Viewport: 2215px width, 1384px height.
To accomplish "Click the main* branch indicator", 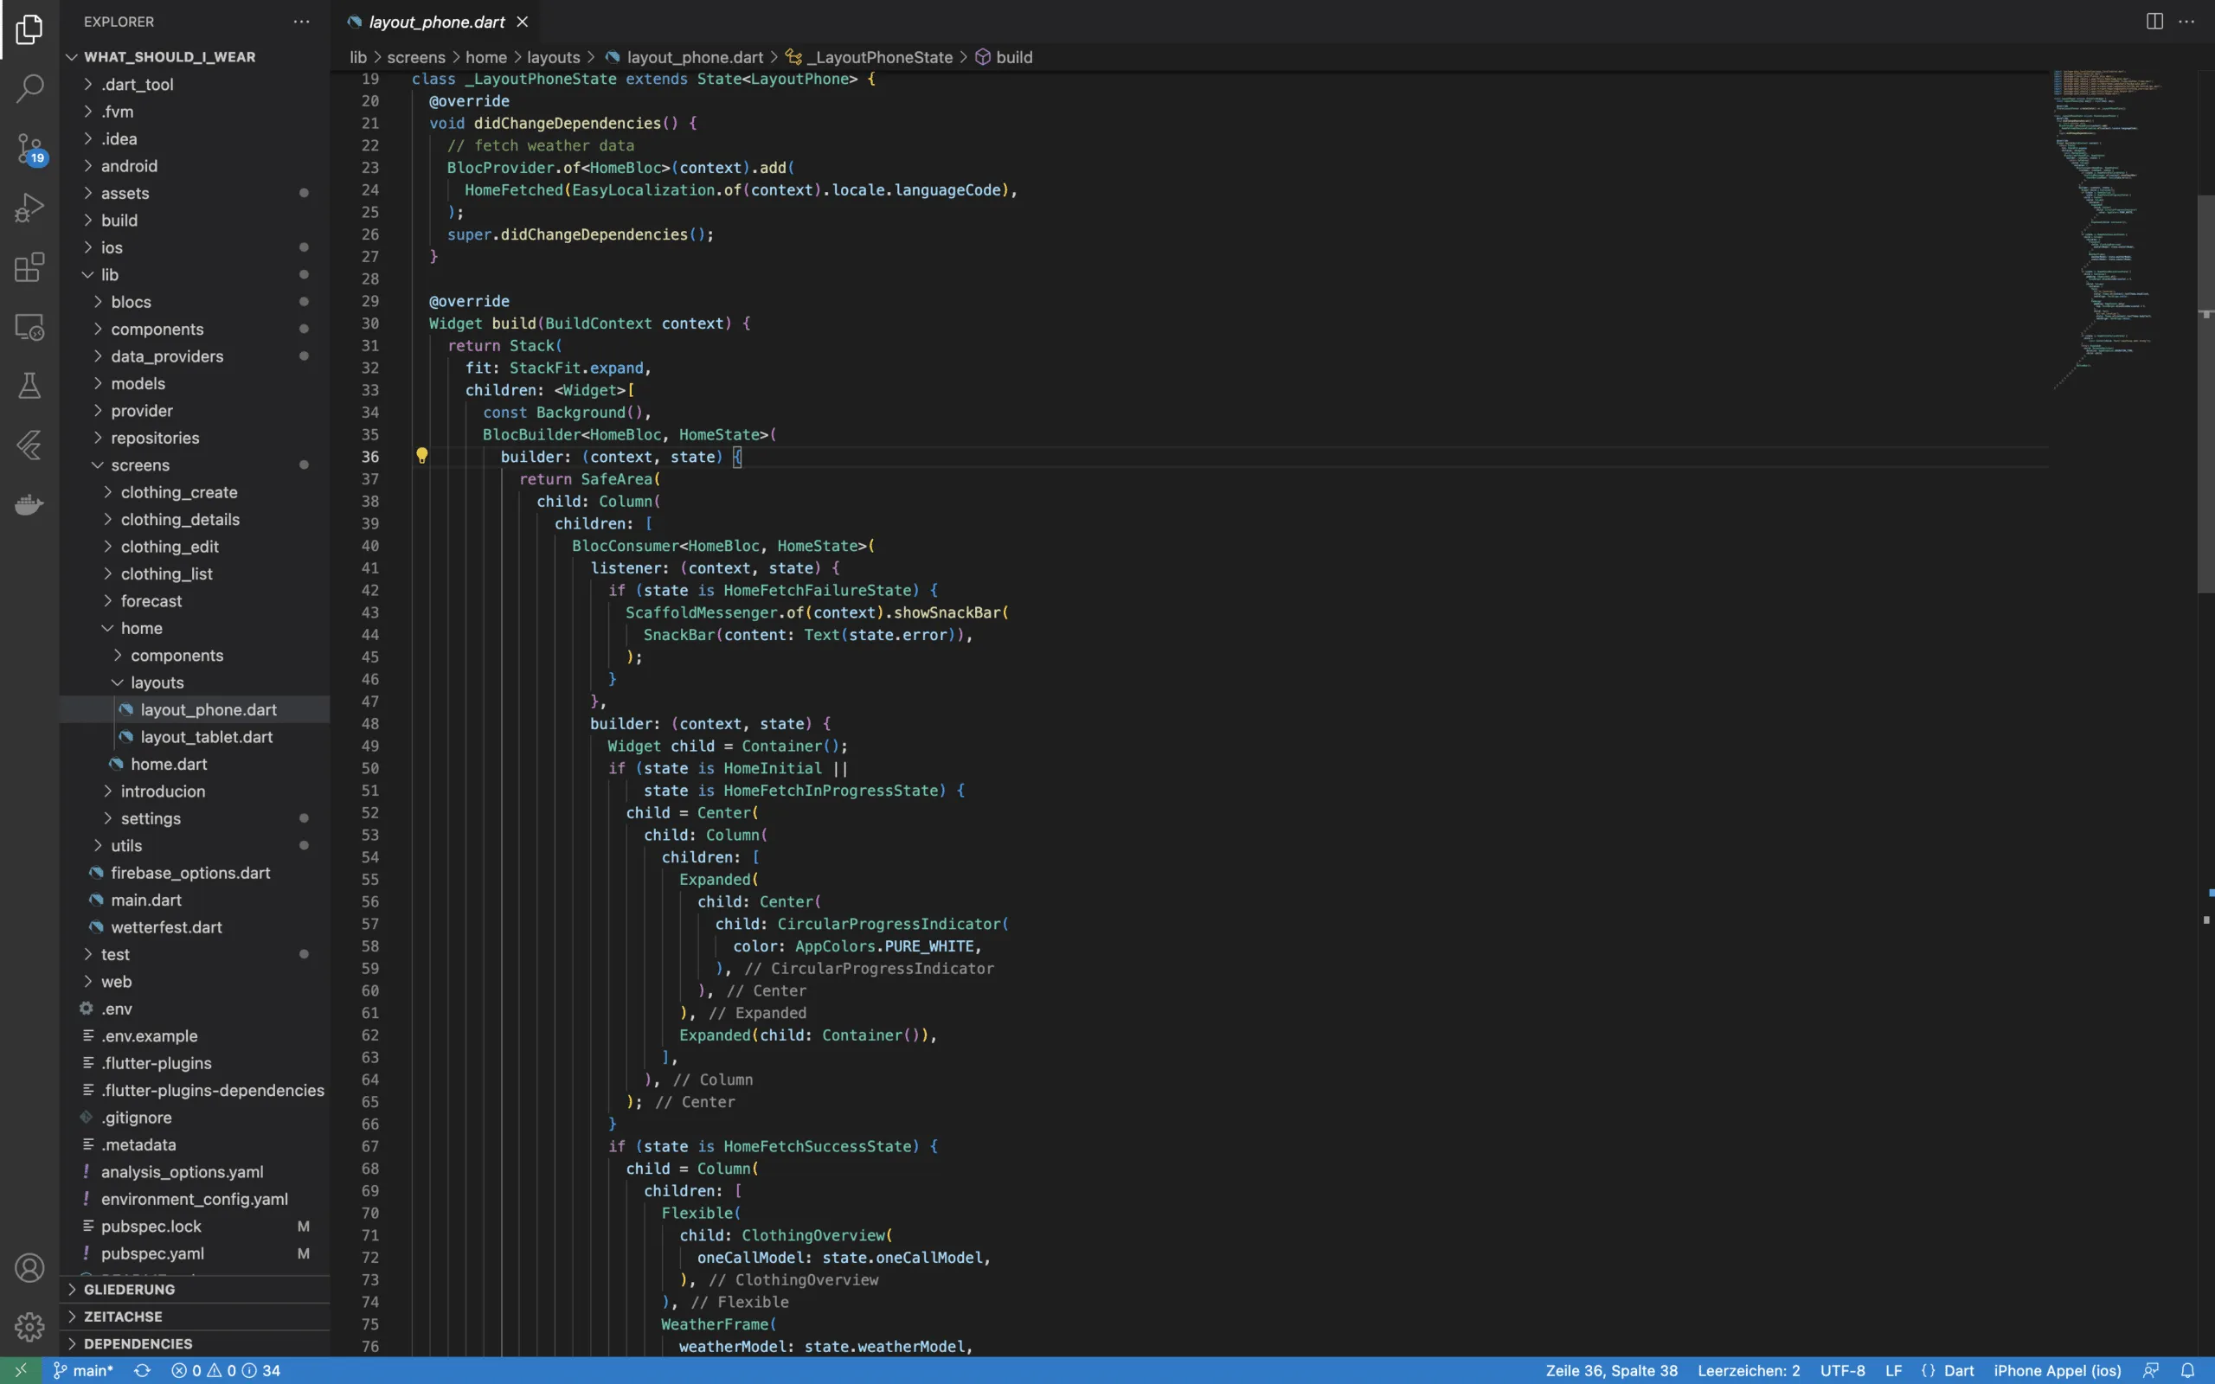I will pyautogui.click(x=83, y=1369).
